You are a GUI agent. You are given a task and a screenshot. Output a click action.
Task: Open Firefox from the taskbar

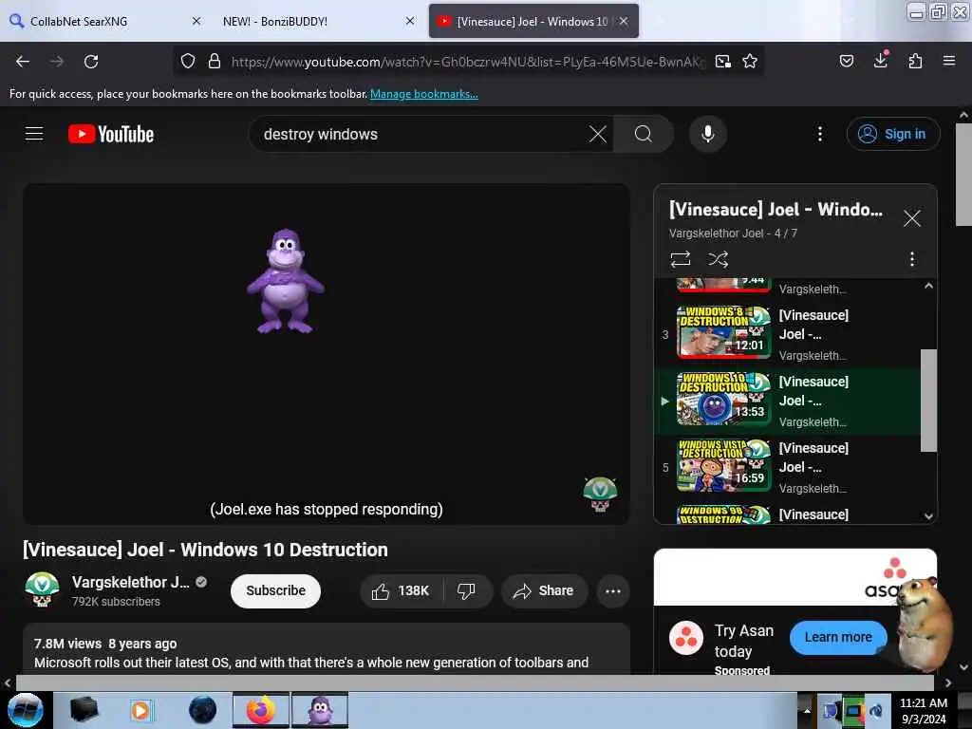(260, 710)
